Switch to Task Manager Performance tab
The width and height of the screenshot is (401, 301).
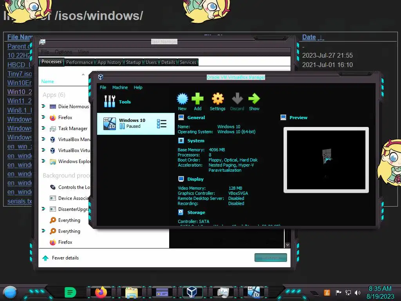(x=79, y=62)
